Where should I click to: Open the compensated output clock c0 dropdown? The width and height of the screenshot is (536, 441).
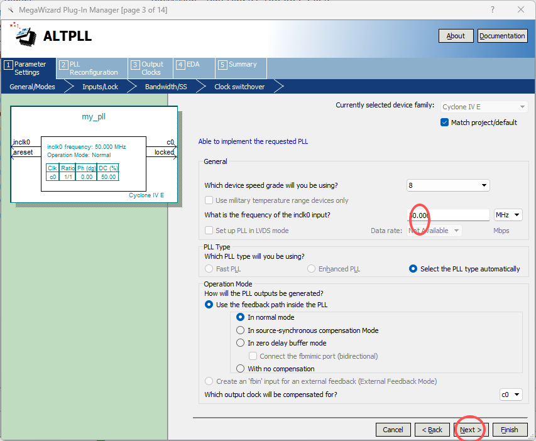pos(511,395)
